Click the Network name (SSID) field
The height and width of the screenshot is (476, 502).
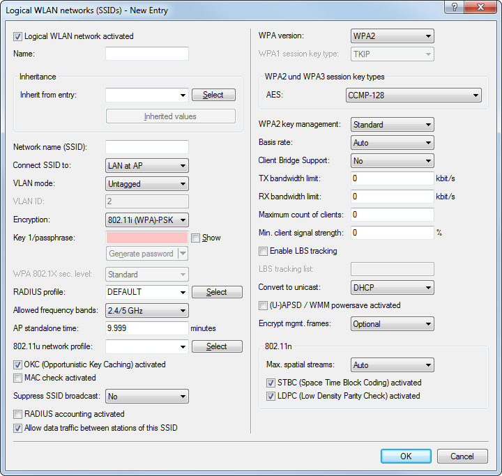point(146,147)
